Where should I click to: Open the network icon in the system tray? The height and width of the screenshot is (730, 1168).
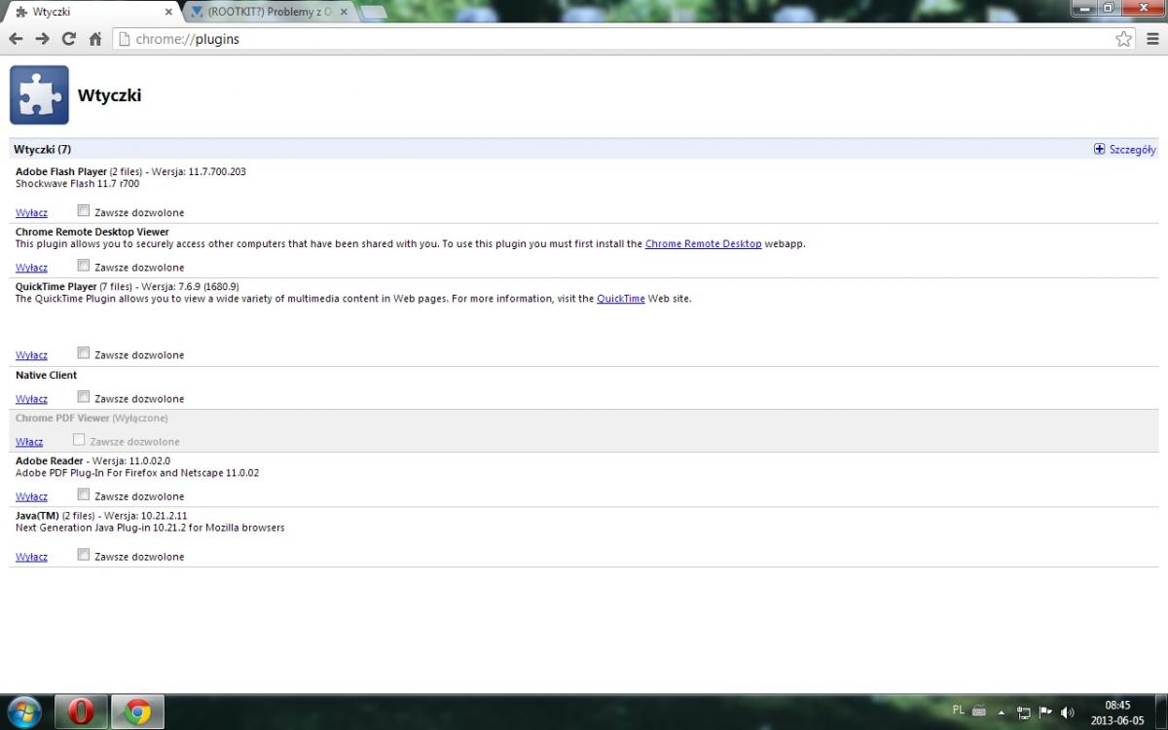coord(1023,712)
